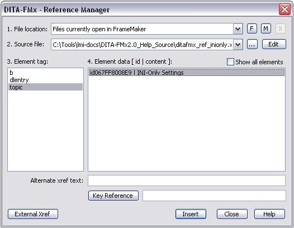Click the Help button
The height and width of the screenshot is (228, 294).
coord(269,214)
